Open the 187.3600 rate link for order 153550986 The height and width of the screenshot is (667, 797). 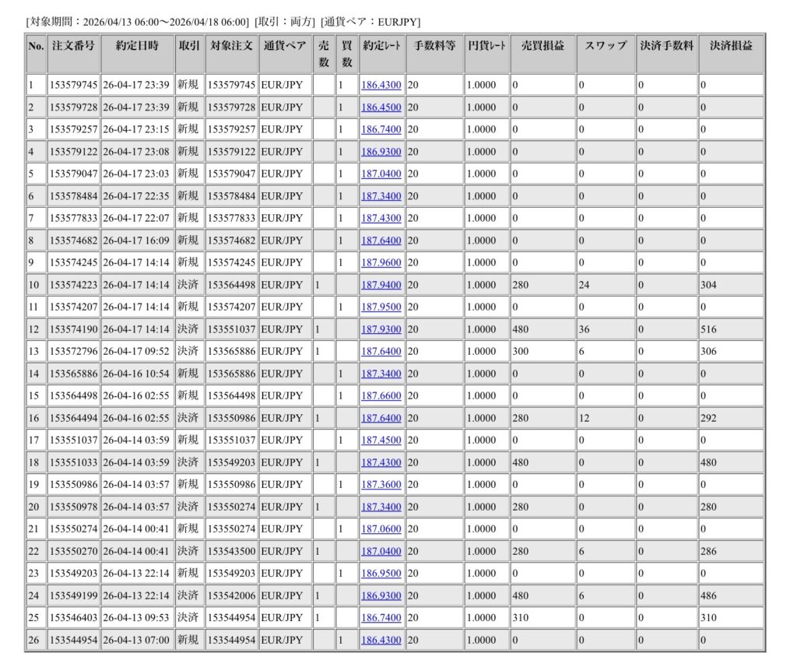[381, 484]
